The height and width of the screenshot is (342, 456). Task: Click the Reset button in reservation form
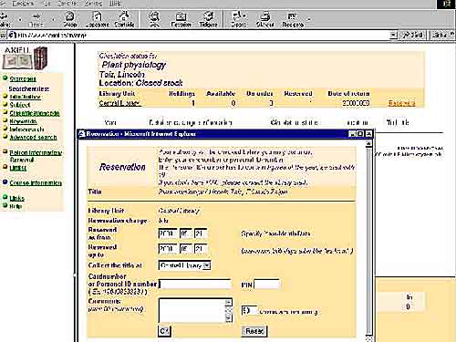[254, 331]
